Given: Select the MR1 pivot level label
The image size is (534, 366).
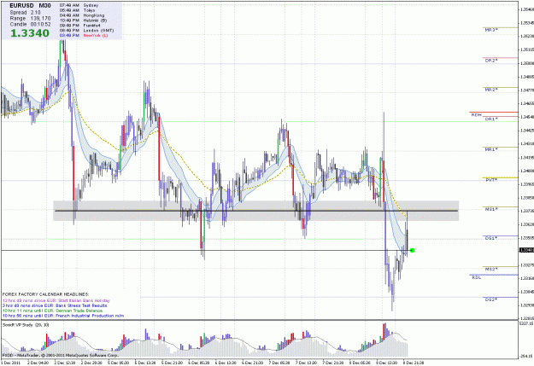Looking at the screenshot, I should [491, 149].
